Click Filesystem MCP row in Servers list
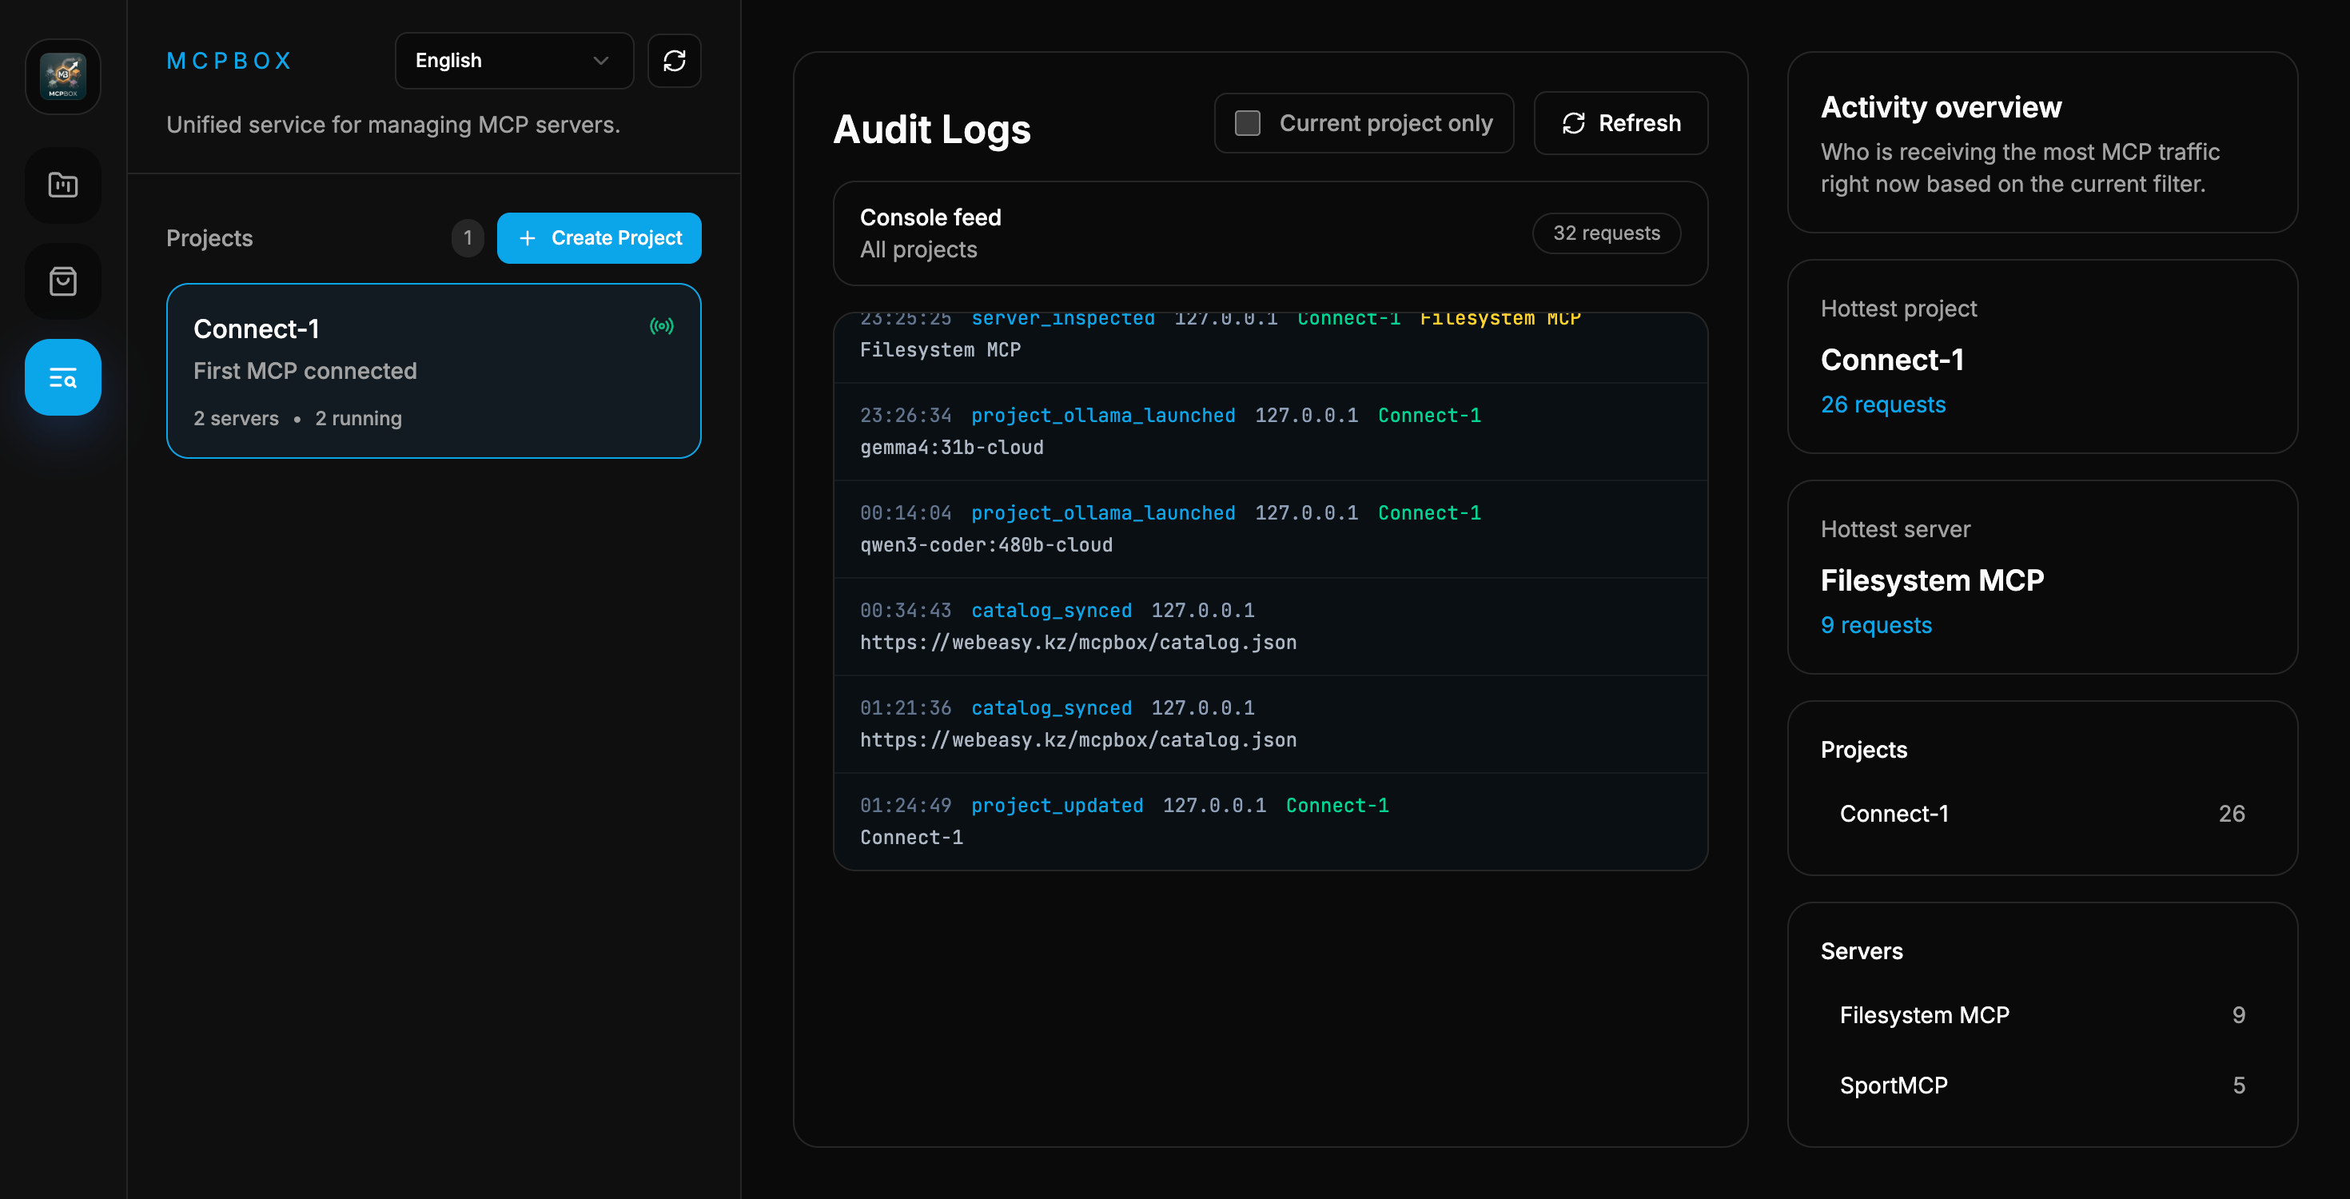This screenshot has height=1199, width=2350. [2041, 1016]
